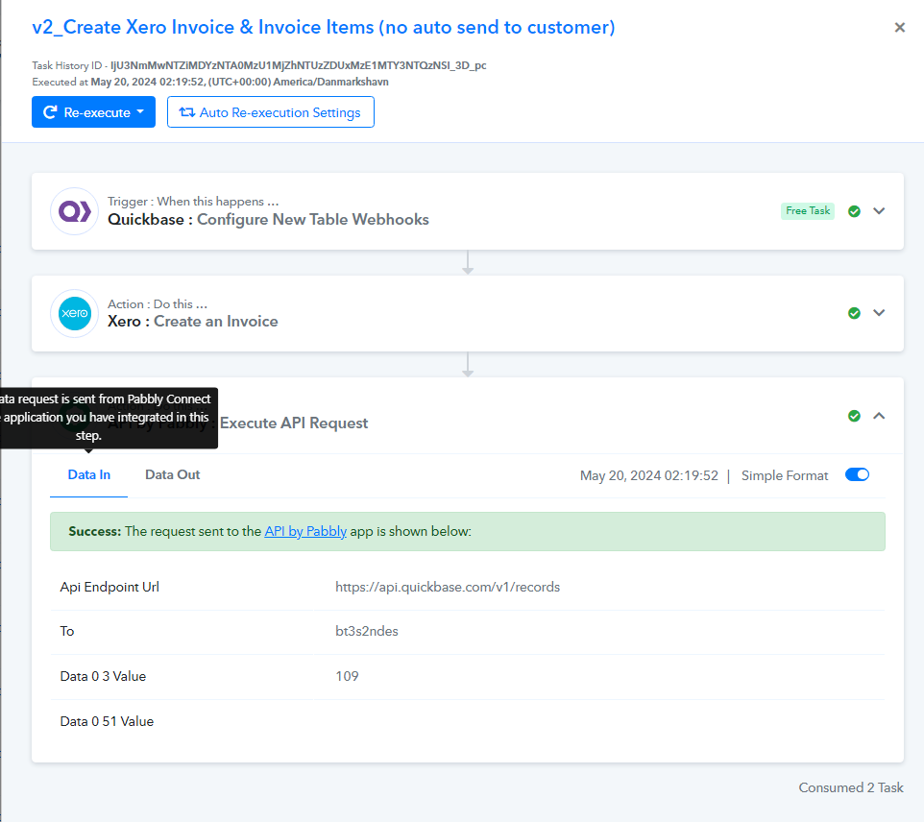Toggle the Simple Format switch
Screen dimensions: 924x822
coord(857,475)
